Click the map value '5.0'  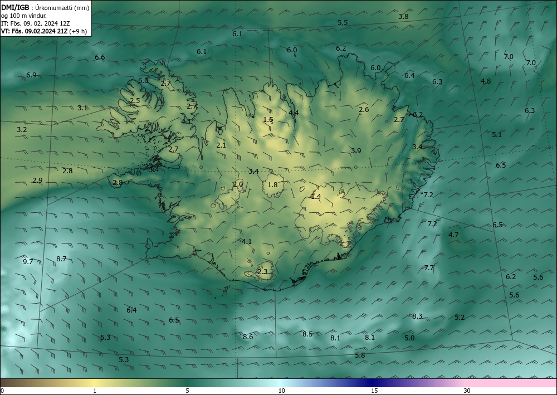[x=409, y=338]
